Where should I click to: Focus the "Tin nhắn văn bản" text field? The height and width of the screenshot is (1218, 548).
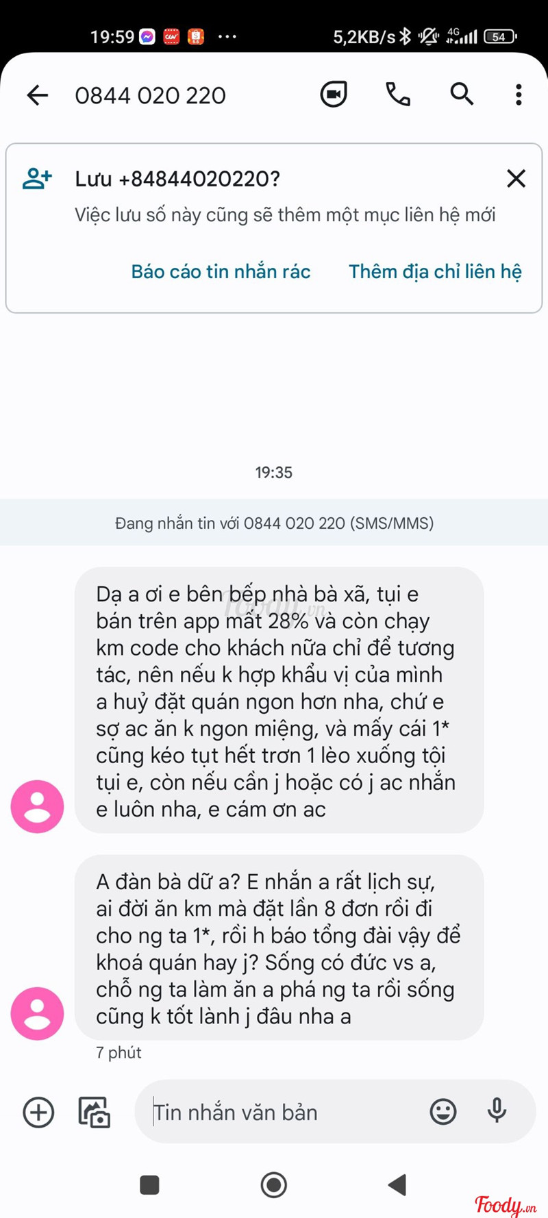point(281,1112)
